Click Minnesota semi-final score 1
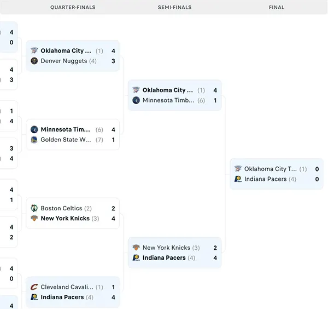 click(x=215, y=100)
